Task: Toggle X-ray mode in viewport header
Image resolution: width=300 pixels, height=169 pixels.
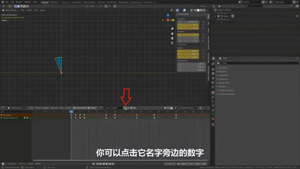Action: coord(191,10)
